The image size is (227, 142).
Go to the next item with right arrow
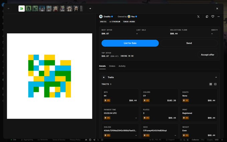pos(90,9)
